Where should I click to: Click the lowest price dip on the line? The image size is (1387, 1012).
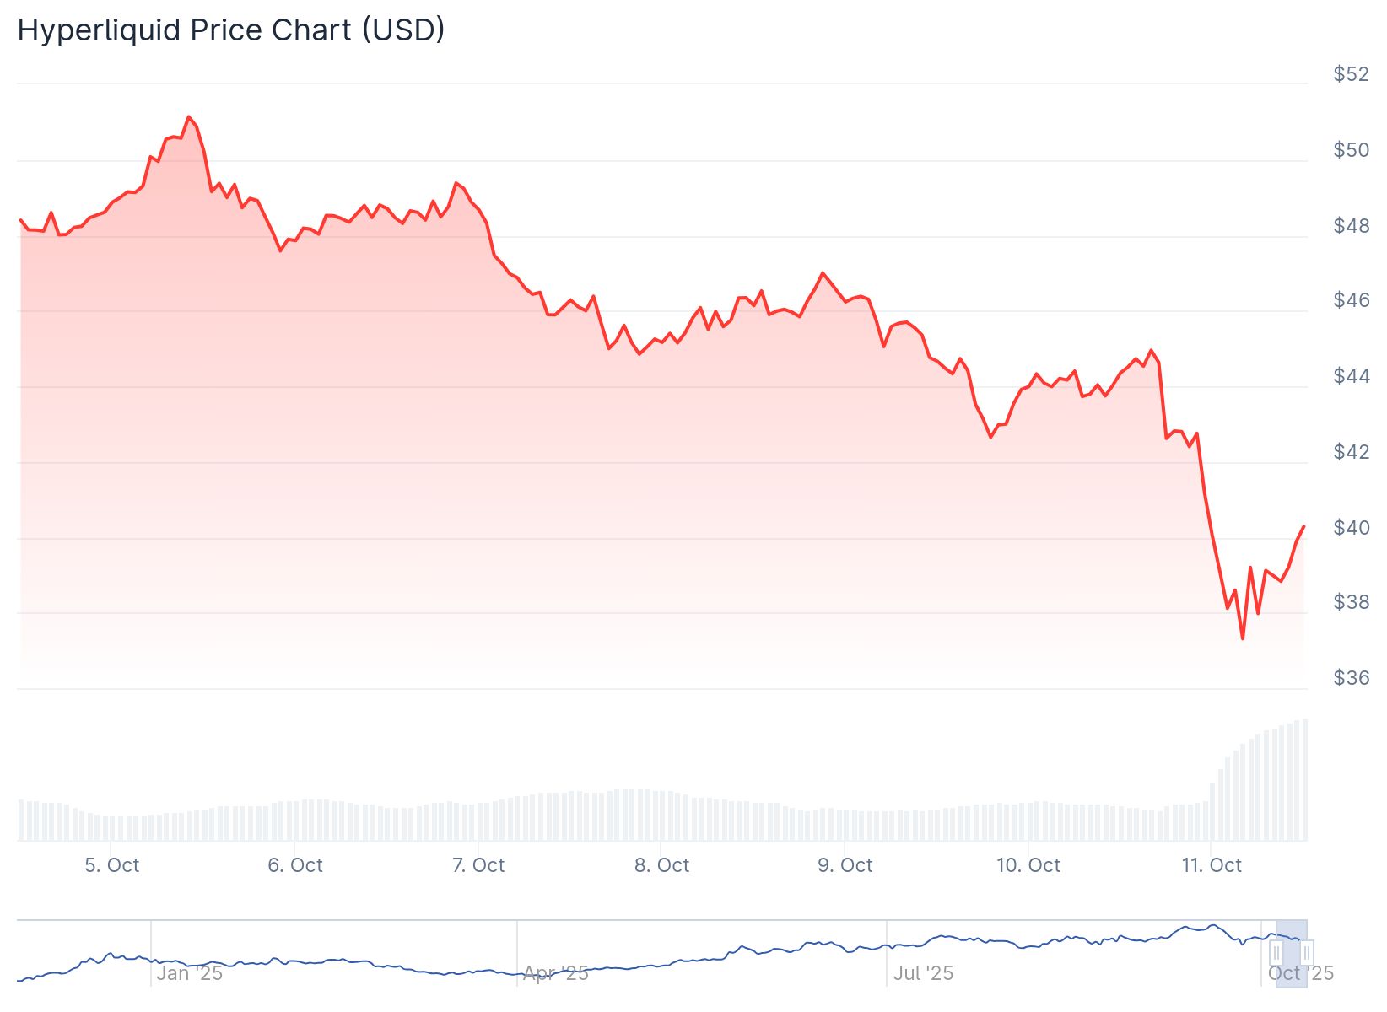(x=1243, y=638)
